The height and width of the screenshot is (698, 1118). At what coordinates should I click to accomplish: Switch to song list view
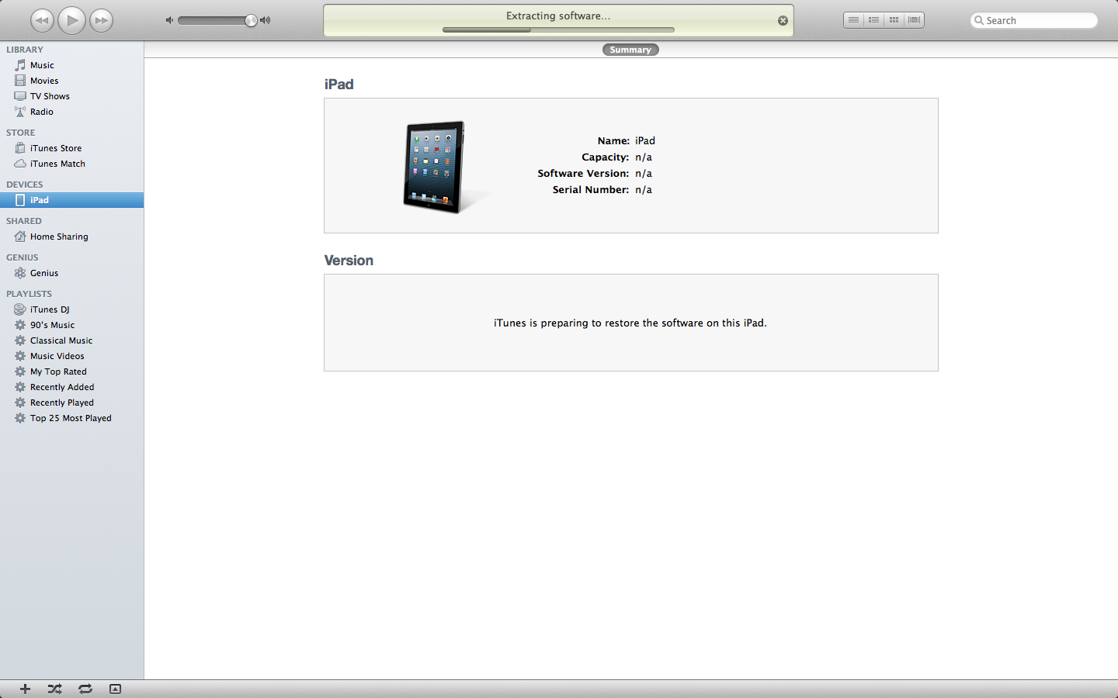point(853,20)
